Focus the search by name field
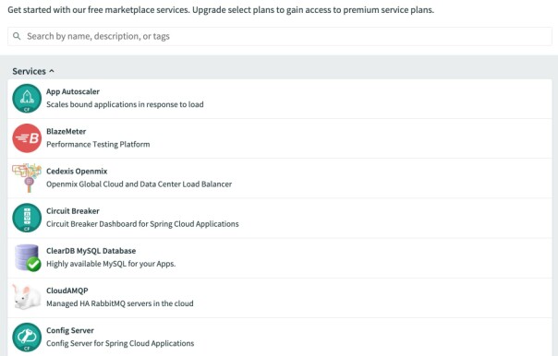The width and height of the screenshot is (558, 356). pyautogui.click(x=280, y=36)
